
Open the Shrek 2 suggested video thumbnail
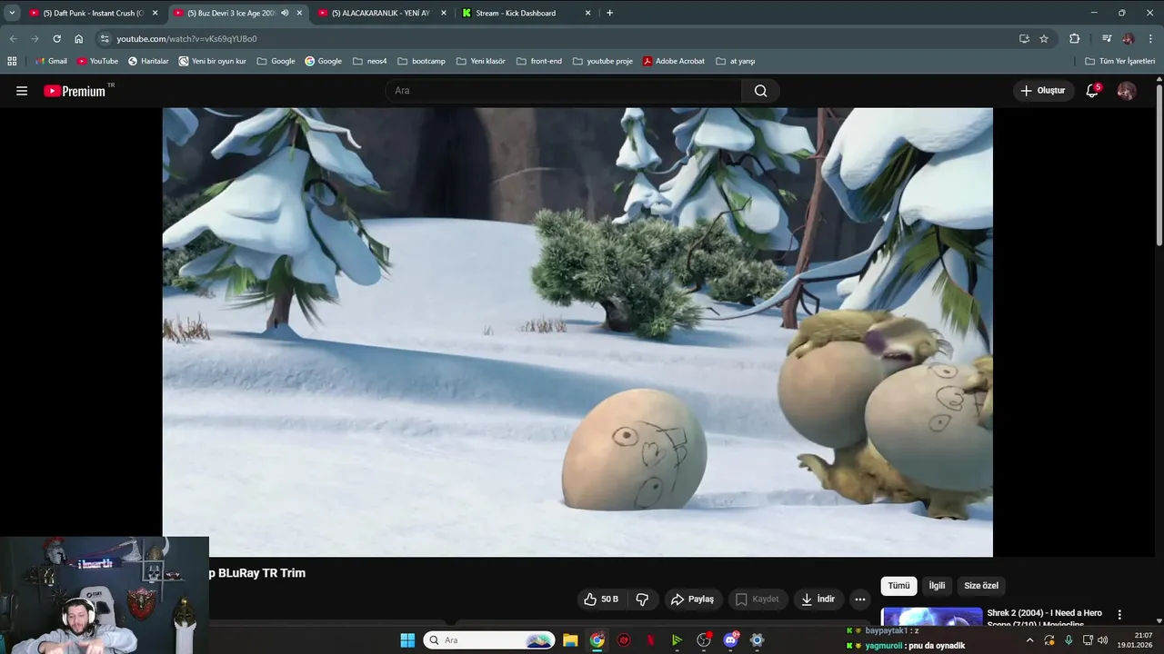(x=932, y=617)
